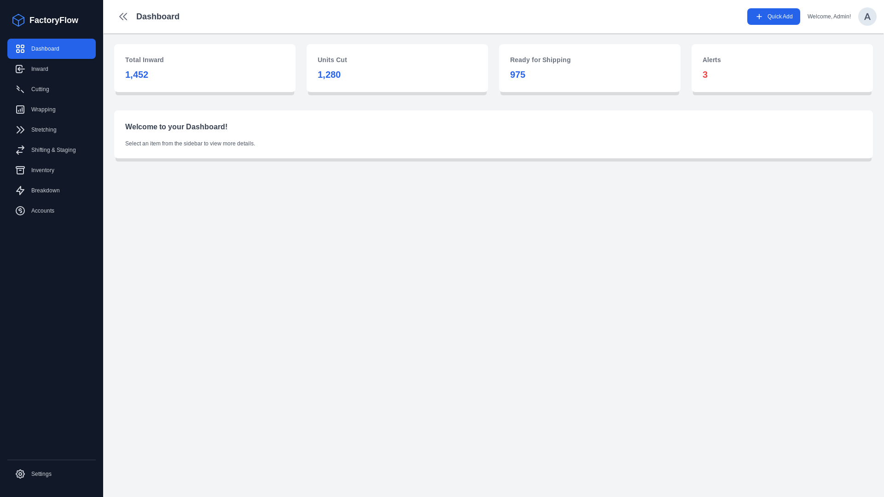Click the Quick Add text label
The width and height of the screenshot is (884, 497).
point(780,17)
